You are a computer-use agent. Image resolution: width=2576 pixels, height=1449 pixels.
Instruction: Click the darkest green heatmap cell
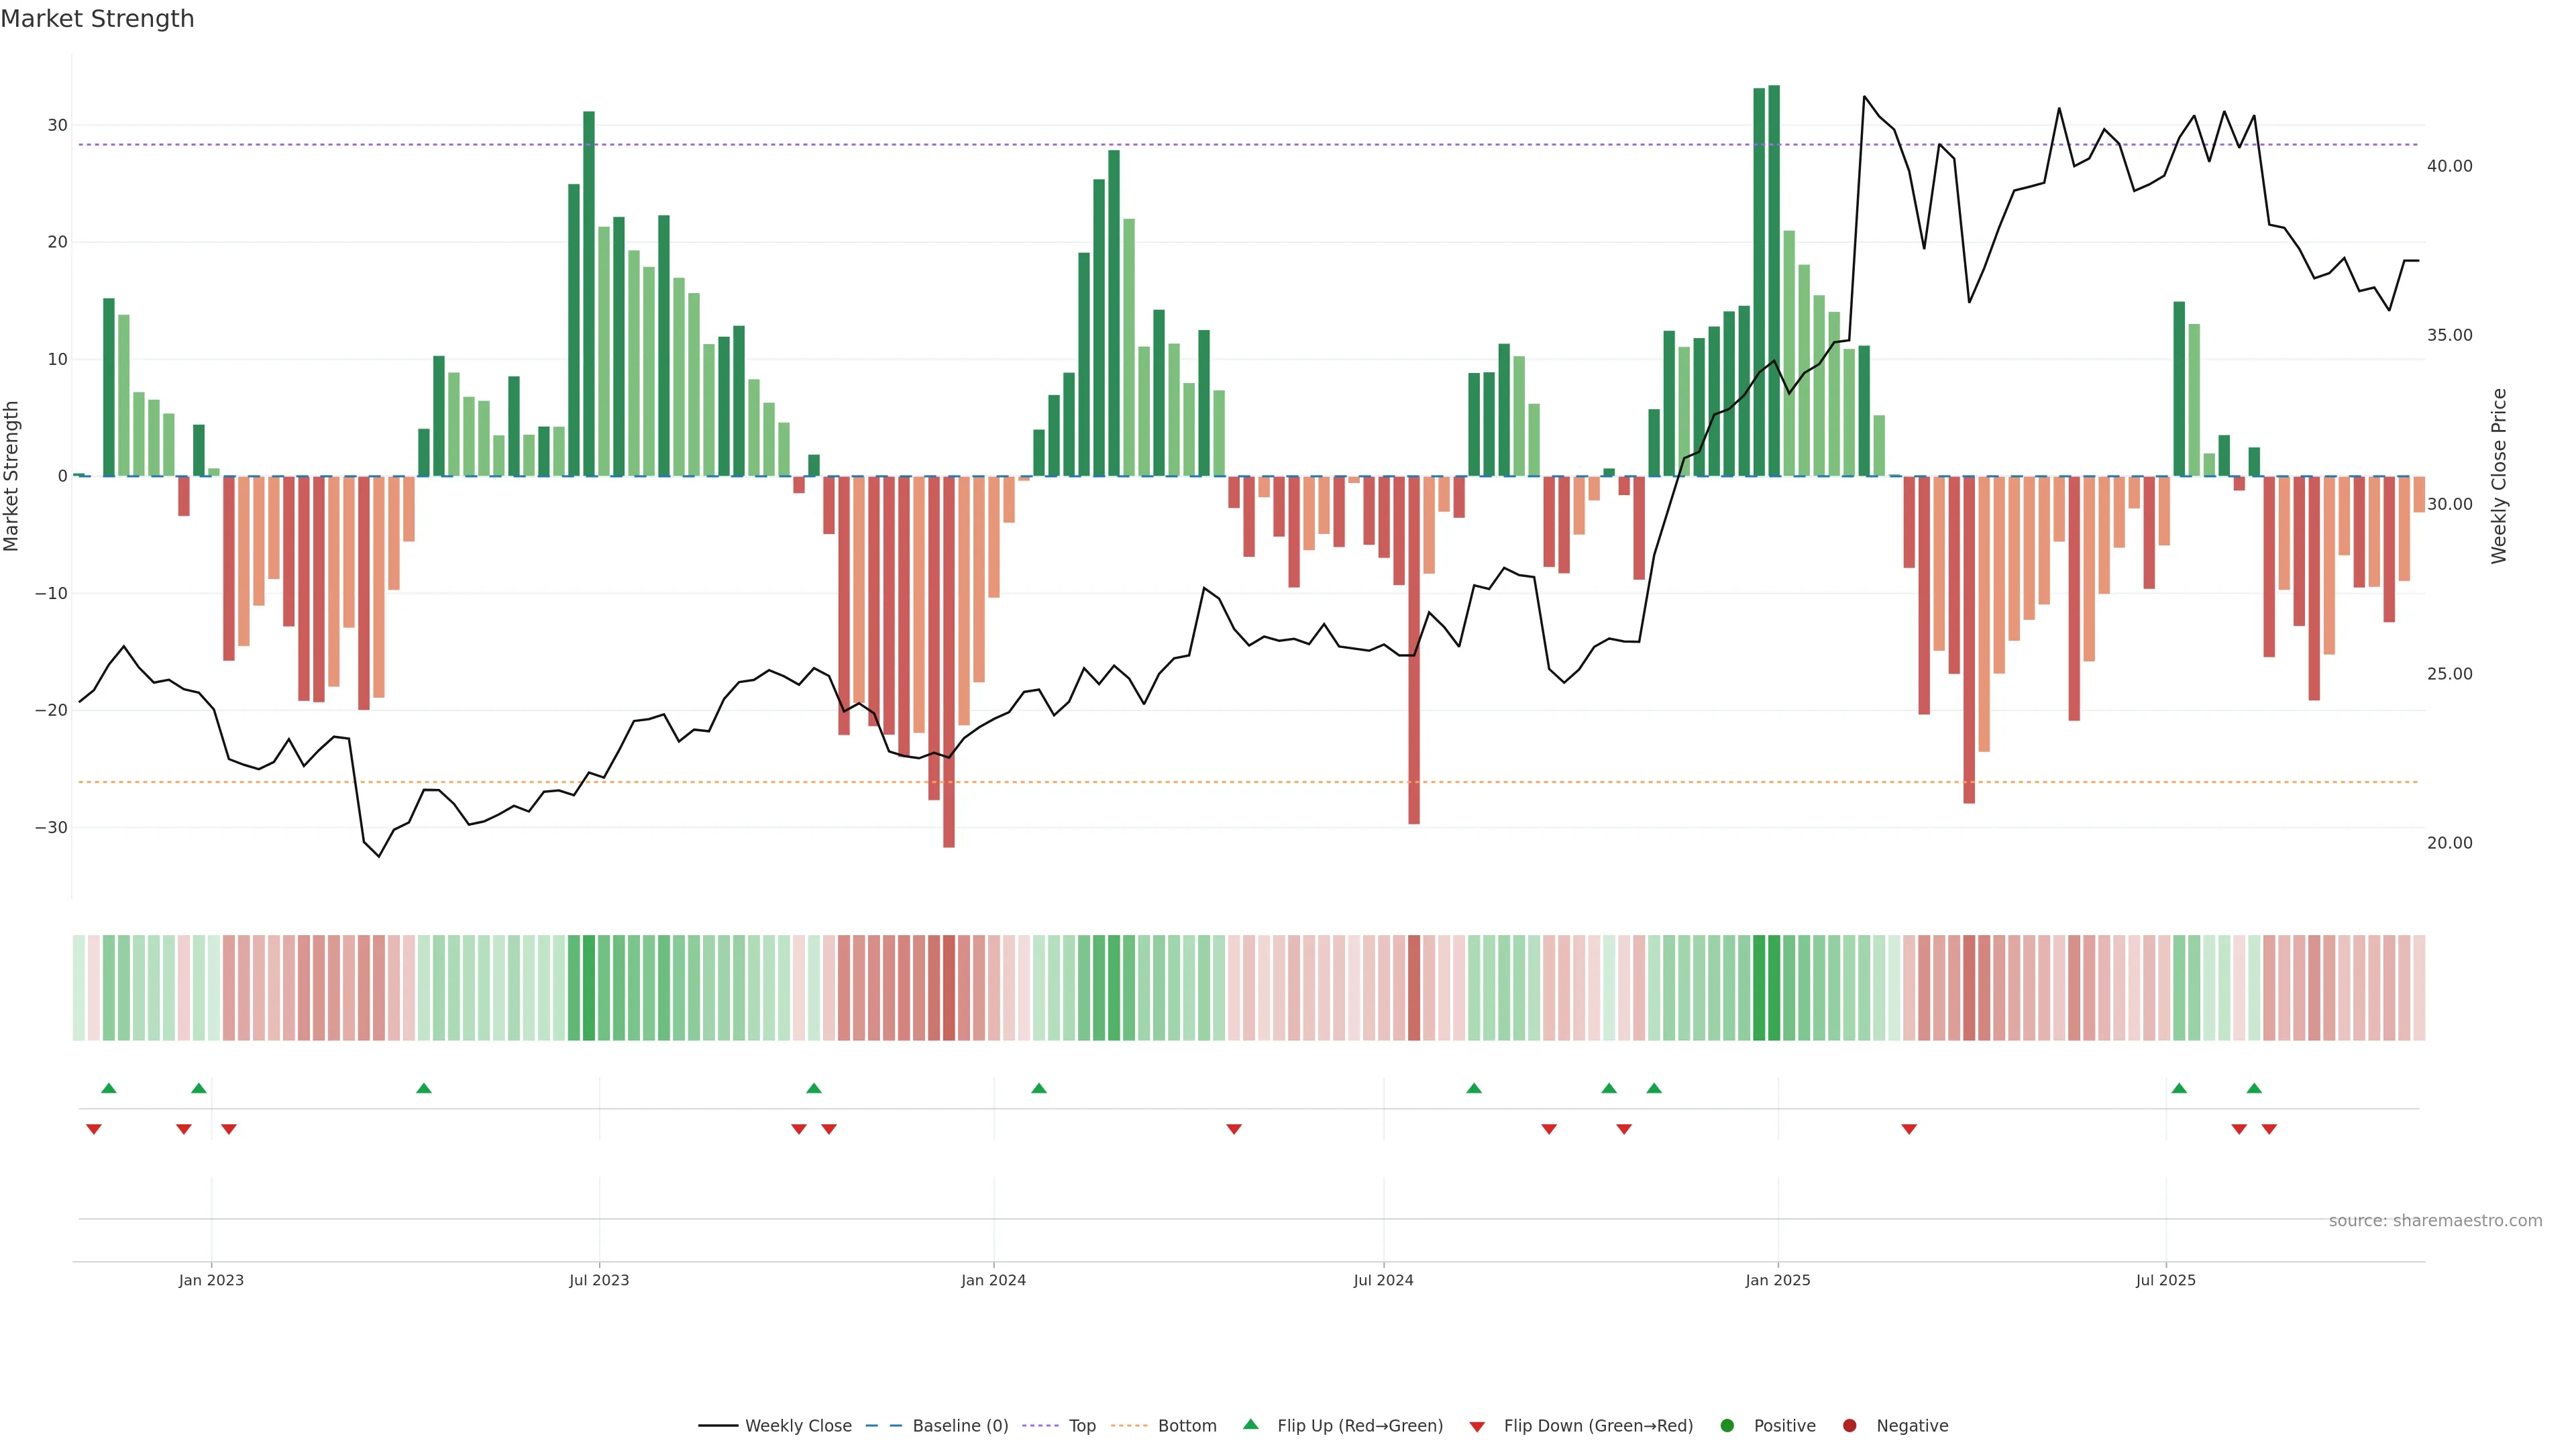1774,988
